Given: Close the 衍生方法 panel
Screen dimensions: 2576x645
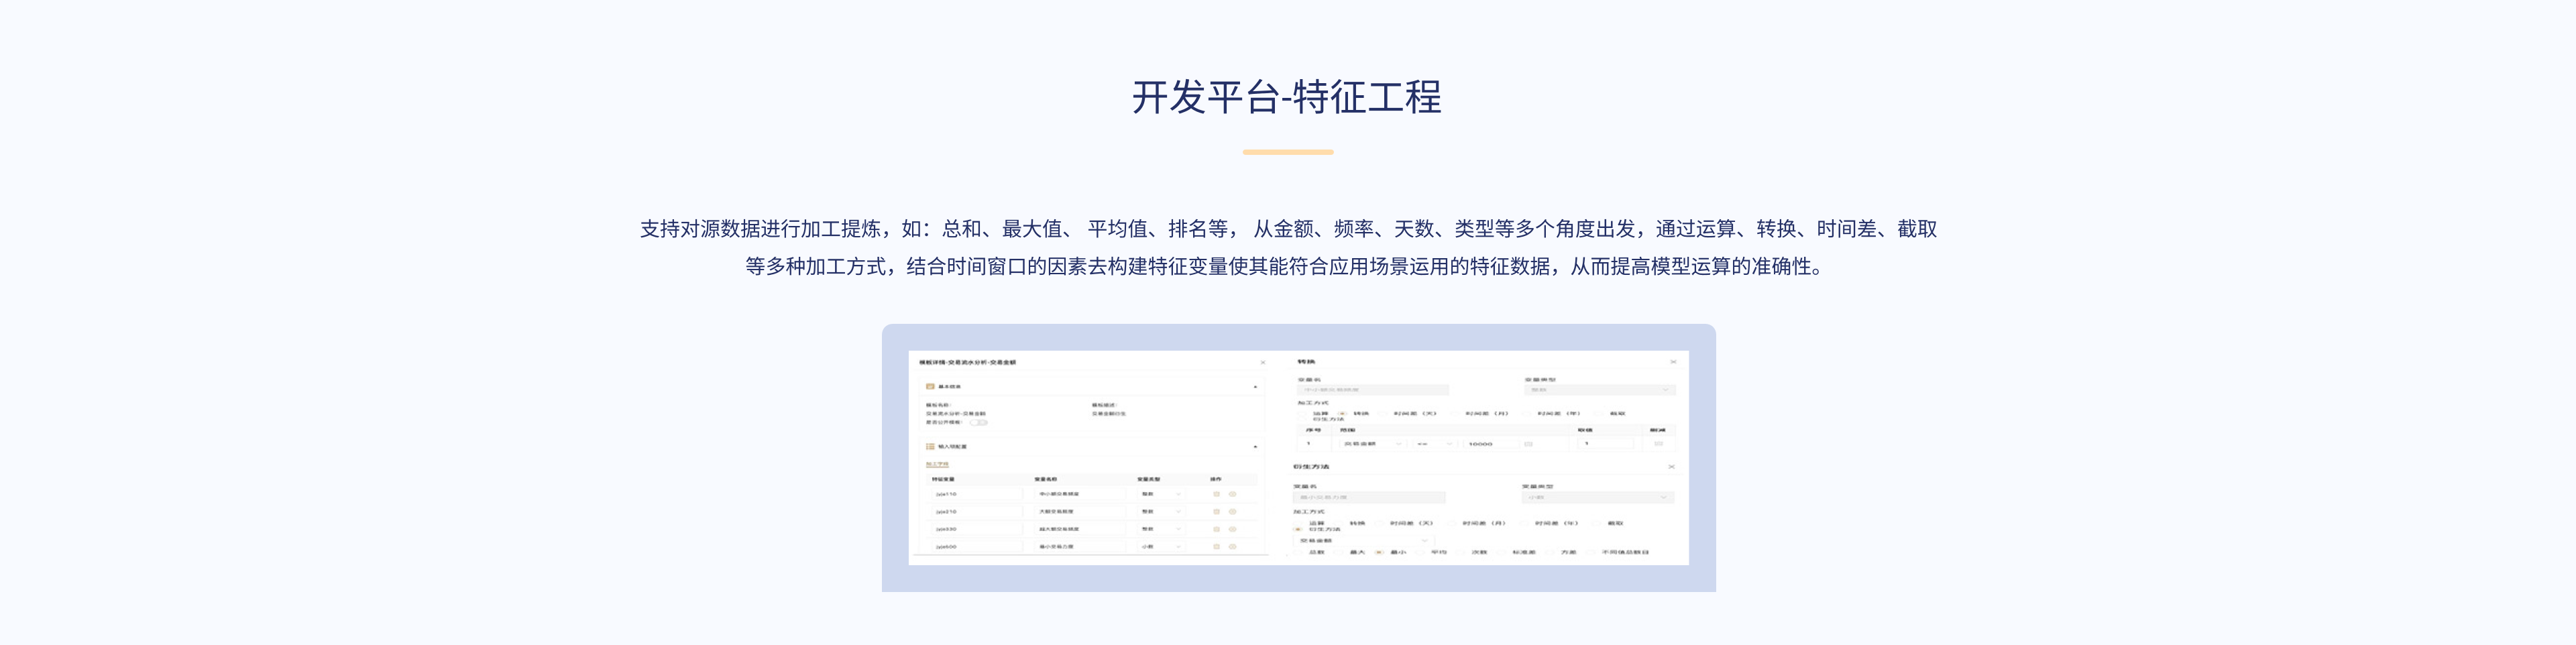Looking at the screenshot, I should click(1672, 467).
